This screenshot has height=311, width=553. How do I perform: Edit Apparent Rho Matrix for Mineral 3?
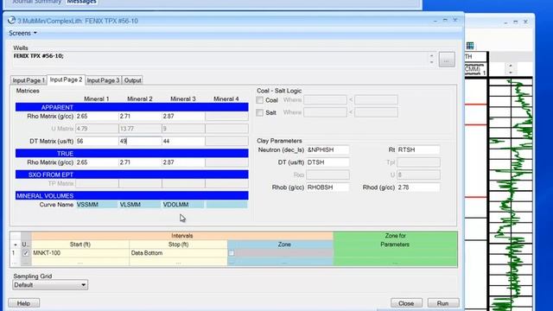[x=183, y=116]
